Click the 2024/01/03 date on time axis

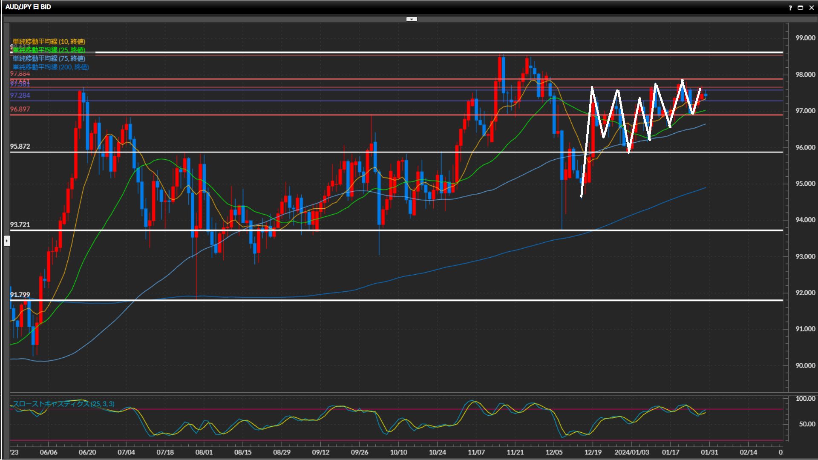coord(631,452)
